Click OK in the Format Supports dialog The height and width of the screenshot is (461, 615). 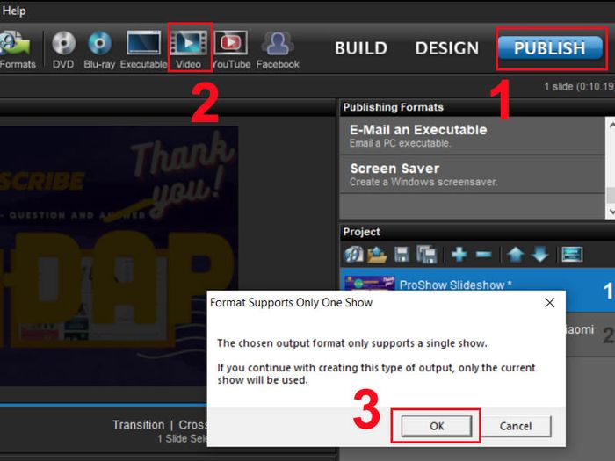[437, 426]
